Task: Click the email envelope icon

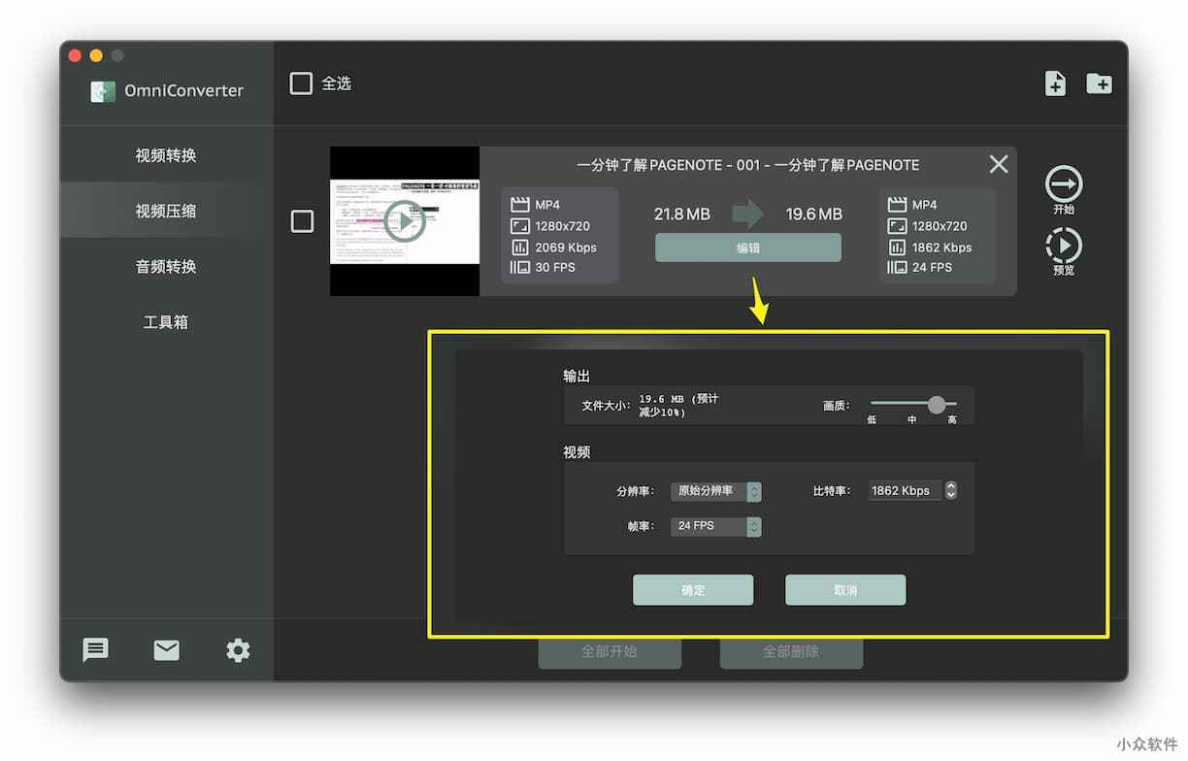Action: tap(167, 650)
